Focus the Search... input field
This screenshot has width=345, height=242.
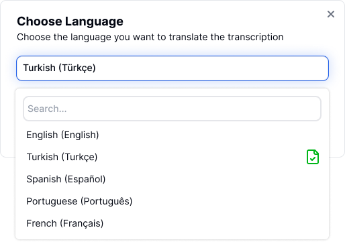click(172, 109)
